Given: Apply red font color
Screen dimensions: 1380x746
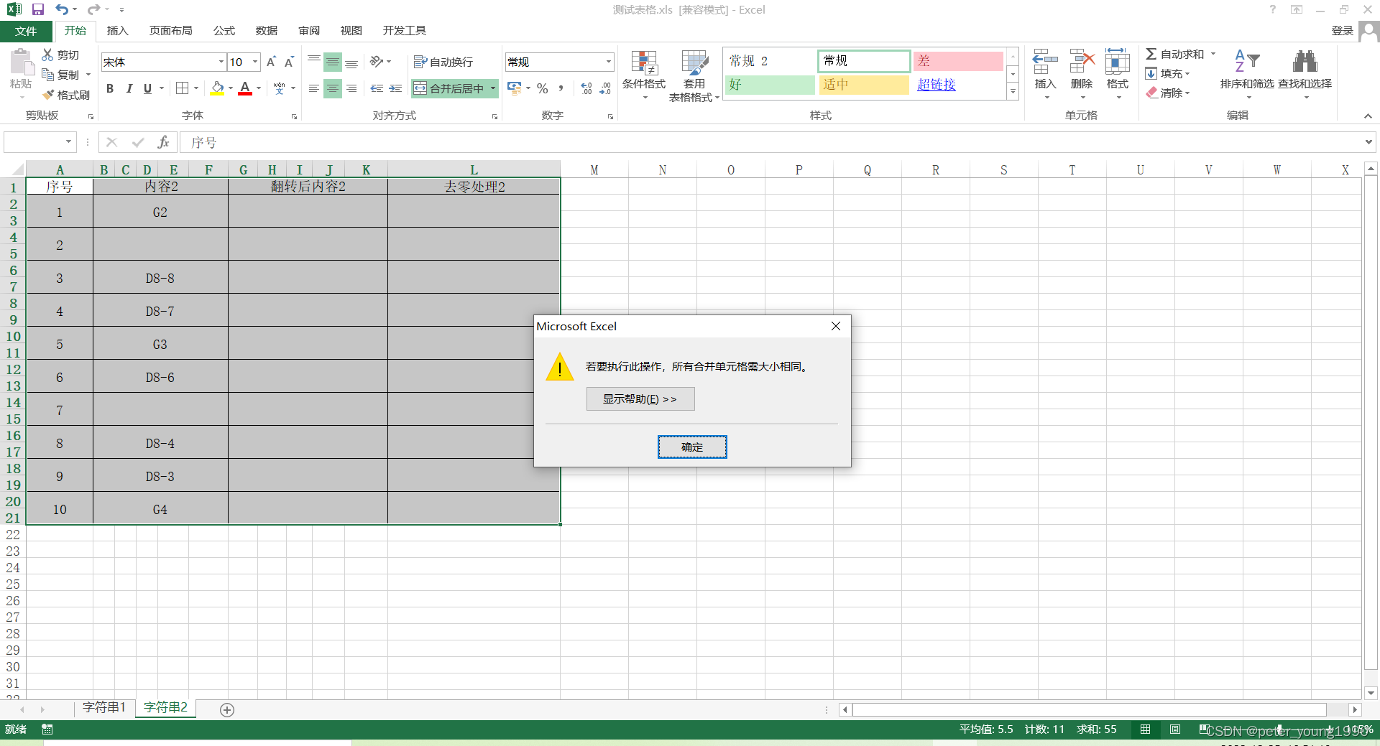Looking at the screenshot, I should 245,88.
